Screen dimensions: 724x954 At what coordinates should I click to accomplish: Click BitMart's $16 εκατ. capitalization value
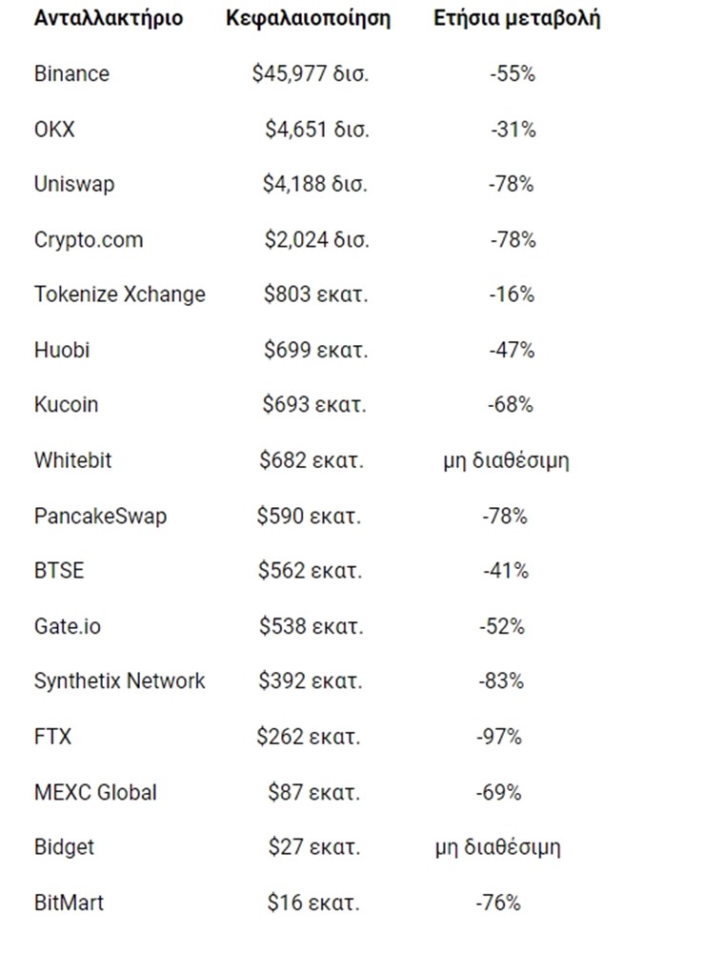click(313, 903)
